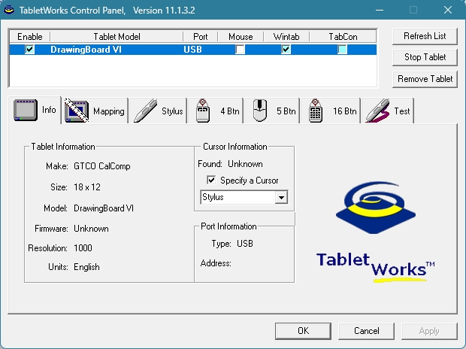Switch to the Mapping tab
The image size is (466, 349).
pyautogui.click(x=108, y=111)
